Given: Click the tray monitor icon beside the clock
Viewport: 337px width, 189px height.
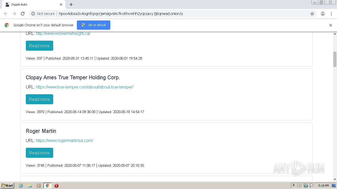Looking at the screenshot, I should 334,186.
